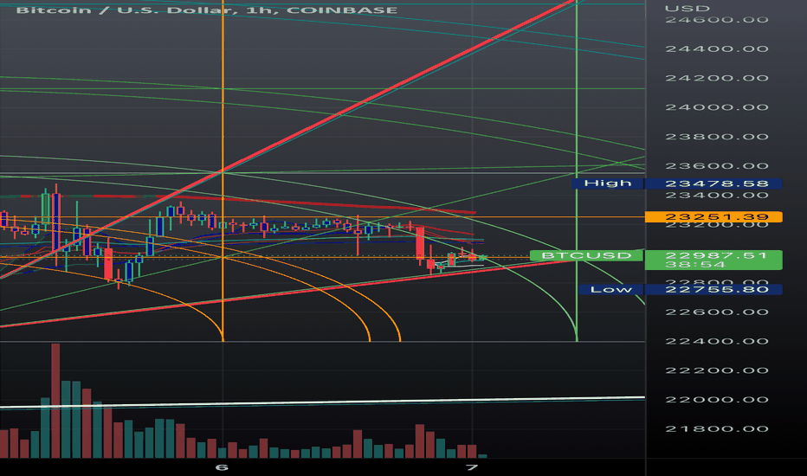The height and width of the screenshot is (476, 807).
Task: Click the 24200.00 price axis label
Action: (x=717, y=78)
